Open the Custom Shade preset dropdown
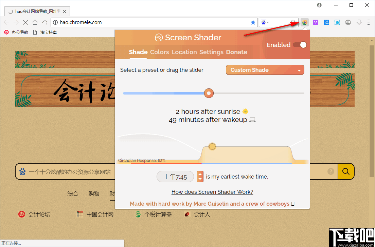This screenshot has width=375, height=247. tap(265, 70)
